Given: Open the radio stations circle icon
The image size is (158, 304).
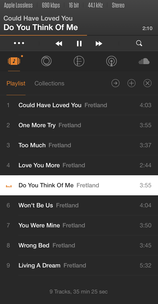Looking at the screenshot, I should coord(46,61).
